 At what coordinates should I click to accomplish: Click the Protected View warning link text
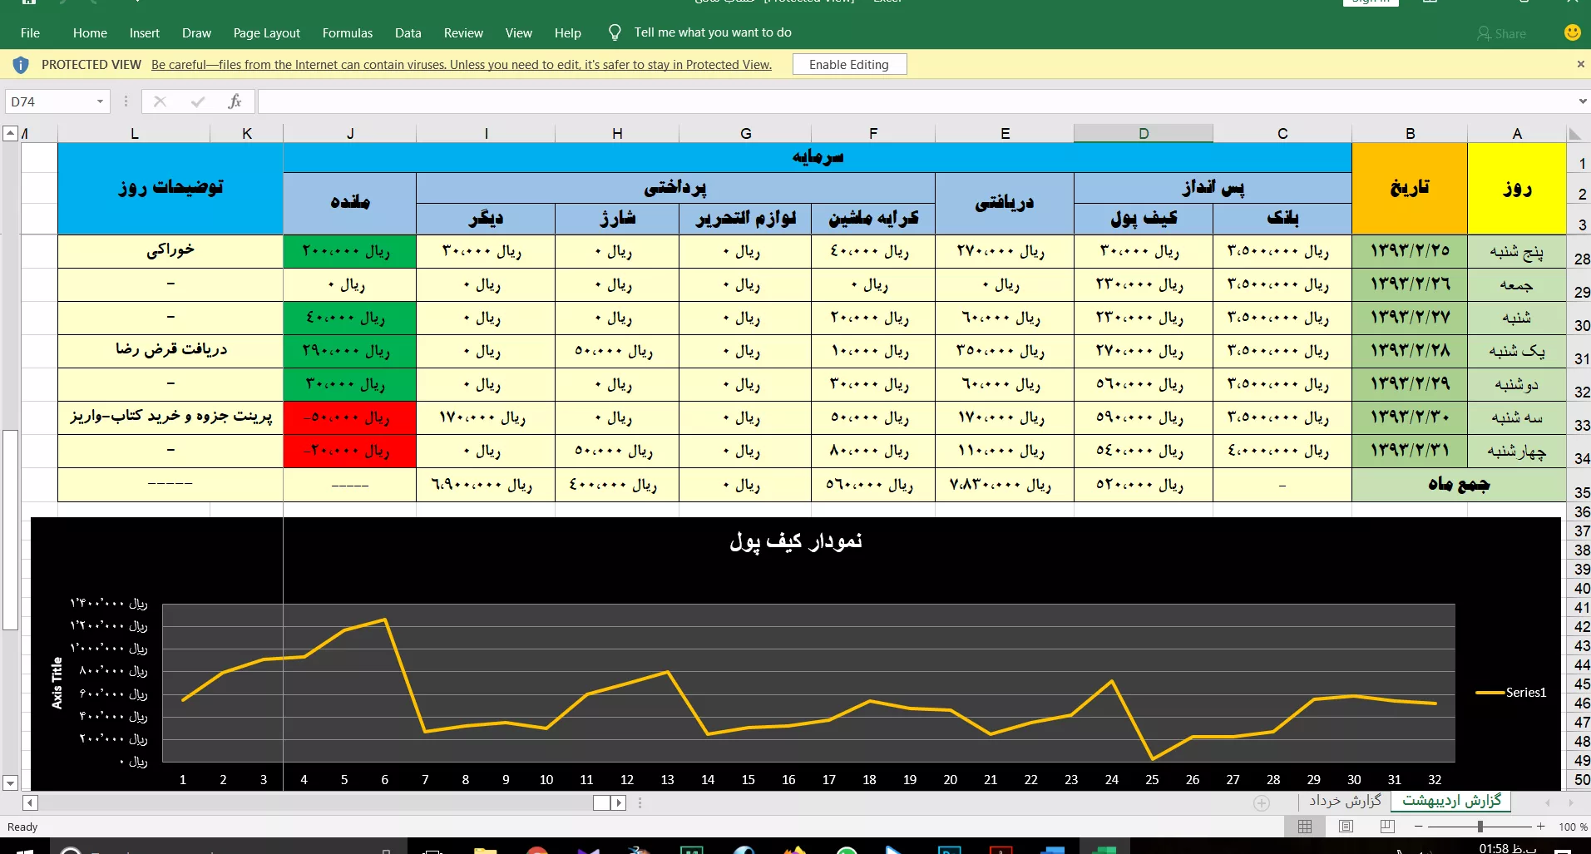pos(461,65)
